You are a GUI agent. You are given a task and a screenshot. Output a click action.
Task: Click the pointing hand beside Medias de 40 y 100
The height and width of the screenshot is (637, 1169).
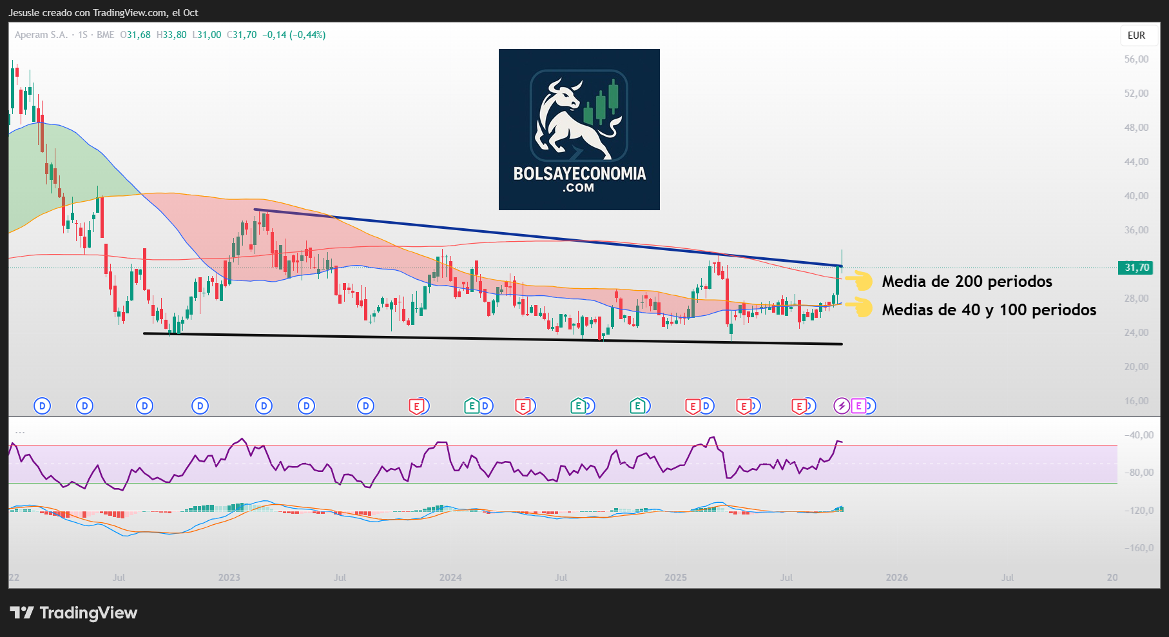[858, 308]
